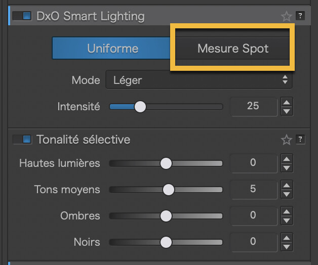This screenshot has height=265, width=318.
Task: Star the Tonalité sélective palette as favorite
Action: tap(287, 140)
